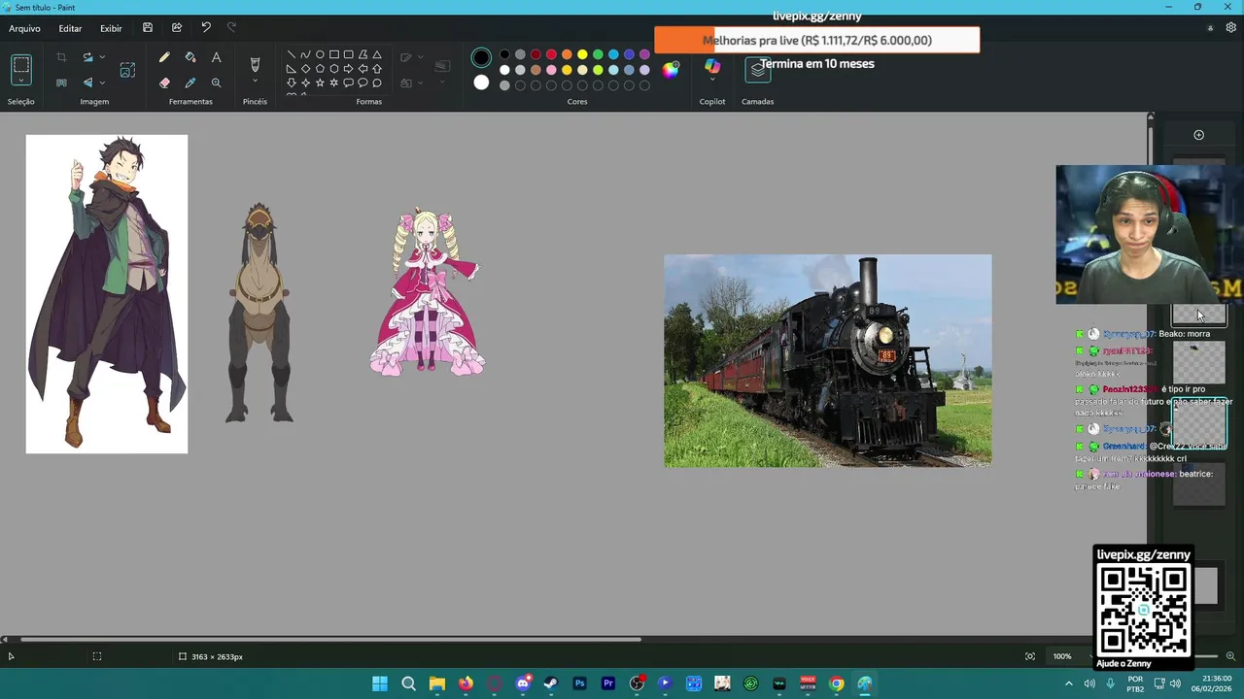
Task: Click the Save icon
Action: click(x=148, y=28)
